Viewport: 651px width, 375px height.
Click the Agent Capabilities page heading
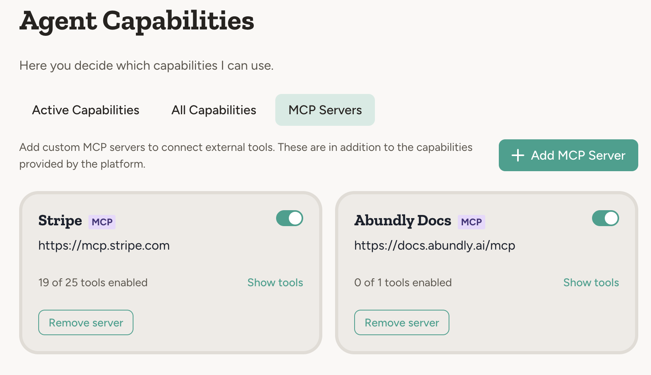[x=137, y=21]
